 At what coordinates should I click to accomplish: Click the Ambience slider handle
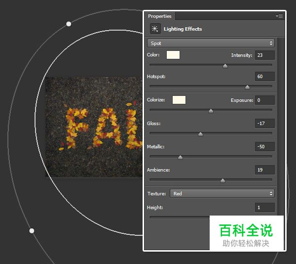pos(223,180)
